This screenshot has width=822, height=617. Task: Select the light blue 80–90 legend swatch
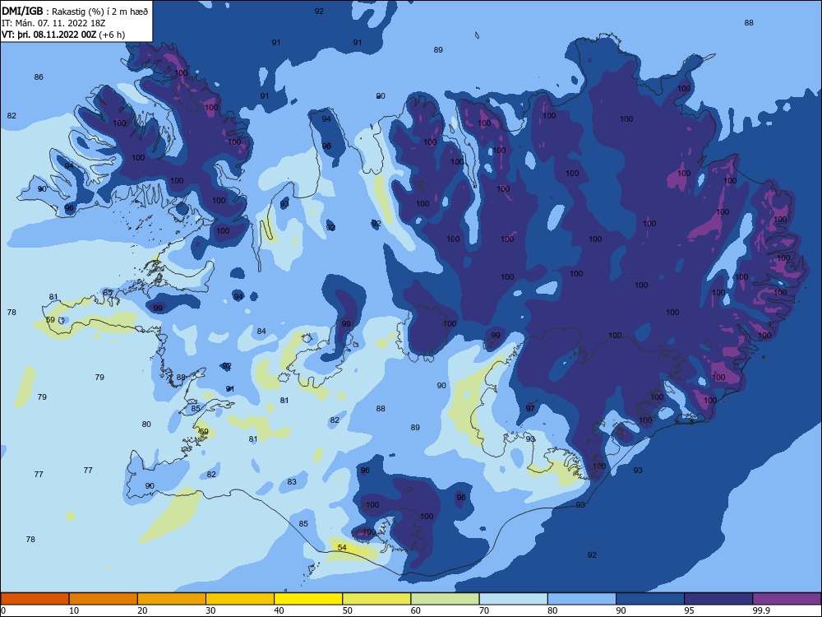582,599
